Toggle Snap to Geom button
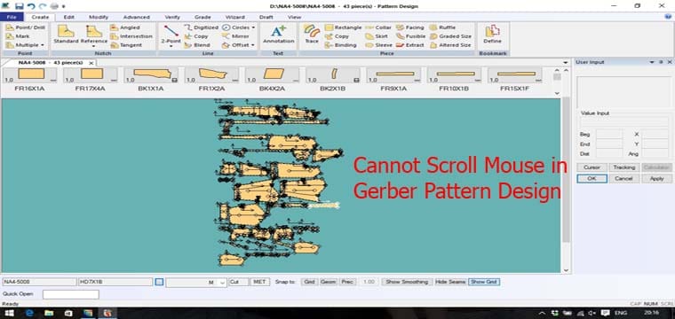This screenshot has width=675, height=319. point(329,282)
